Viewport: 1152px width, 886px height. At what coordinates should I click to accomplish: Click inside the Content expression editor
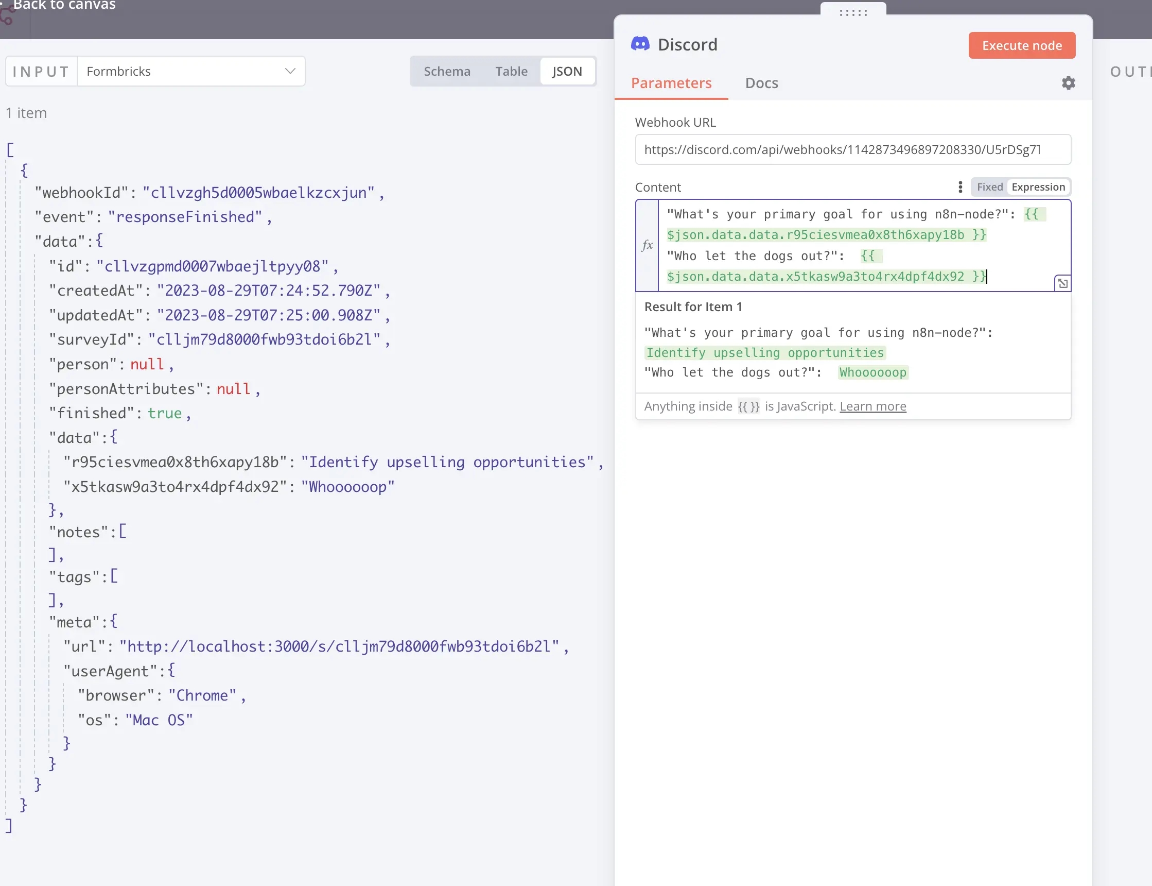pyautogui.click(x=864, y=245)
